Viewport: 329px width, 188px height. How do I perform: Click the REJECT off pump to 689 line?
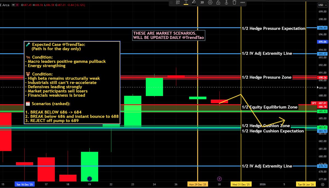pos(52,121)
